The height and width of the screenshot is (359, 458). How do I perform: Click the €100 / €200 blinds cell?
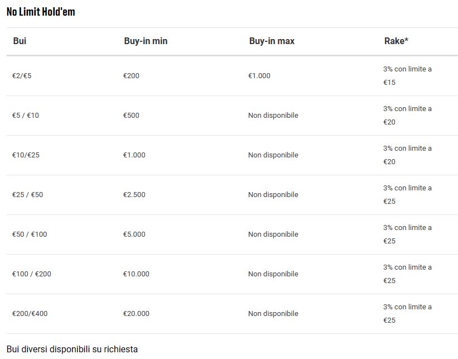tap(32, 274)
